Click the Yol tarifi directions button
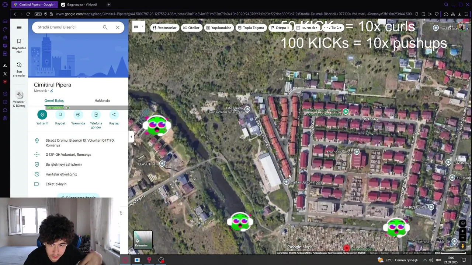 click(42, 118)
